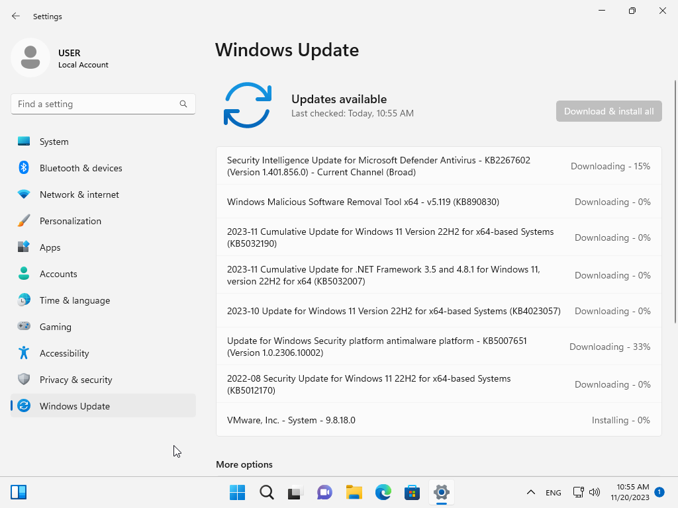Click the antimalware platform KB5007651 row

click(x=439, y=347)
